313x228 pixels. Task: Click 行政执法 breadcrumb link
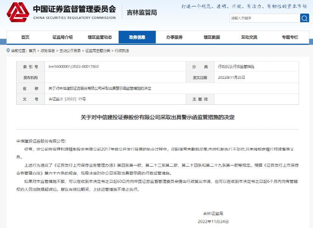coord(122,50)
